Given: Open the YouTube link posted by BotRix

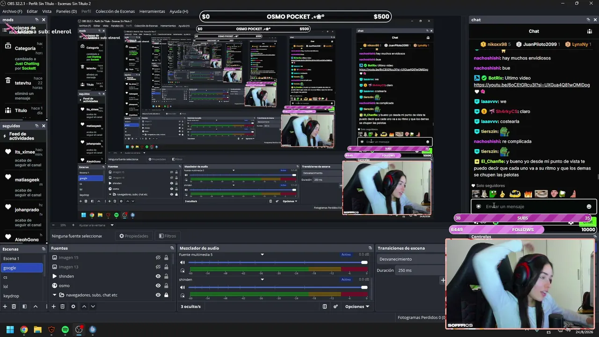Looking at the screenshot, I should point(532,85).
